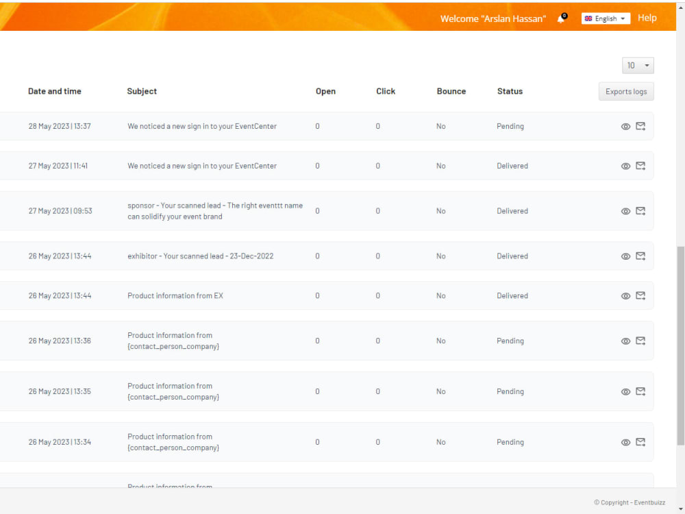The height and width of the screenshot is (514, 685).
Task: Click the scrollbar down arrow
Action: [681, 509]
